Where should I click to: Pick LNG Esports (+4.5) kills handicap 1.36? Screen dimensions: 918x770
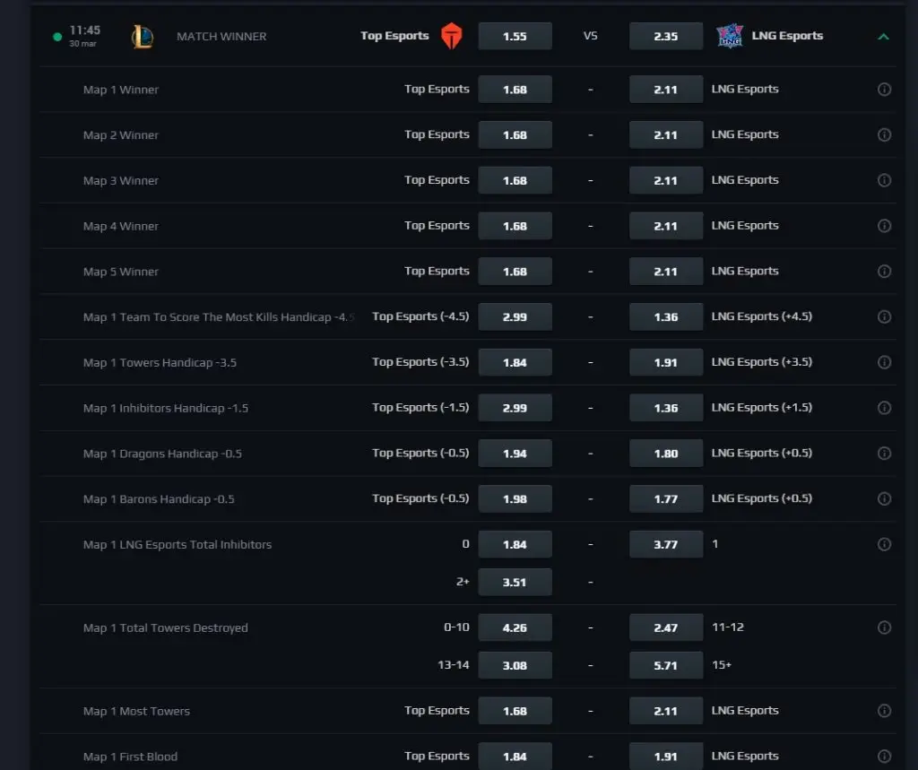point(666,317)
